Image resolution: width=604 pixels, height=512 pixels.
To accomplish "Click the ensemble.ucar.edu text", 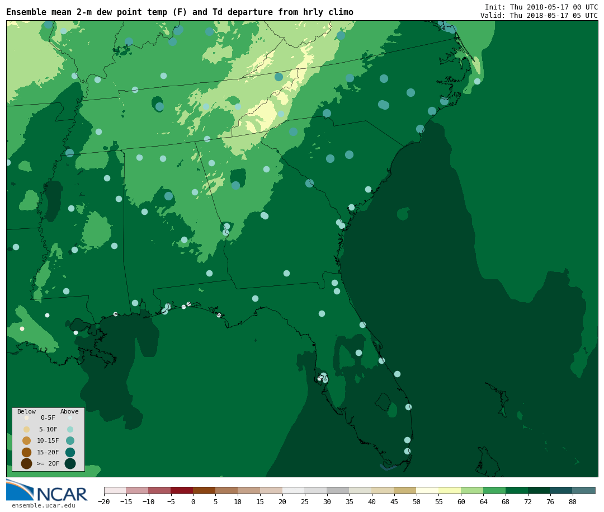I will click(44, 505).
